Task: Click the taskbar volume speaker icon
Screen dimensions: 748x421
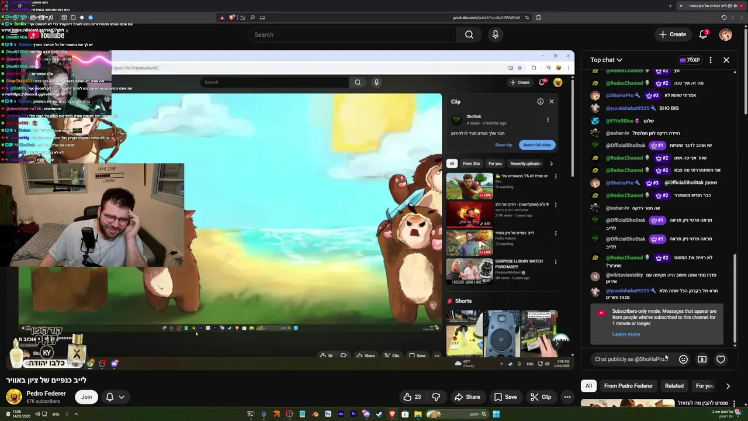Action: [x=37, y=414]
